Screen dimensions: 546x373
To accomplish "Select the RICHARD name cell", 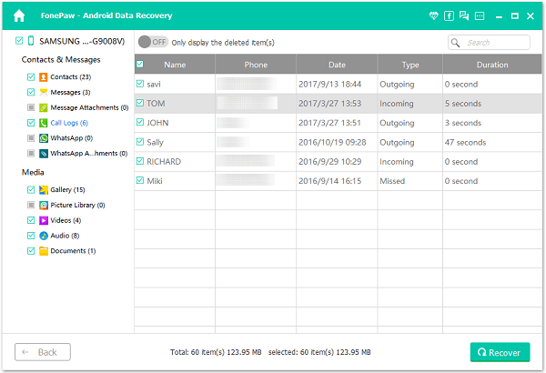I will tap(175, 162).
